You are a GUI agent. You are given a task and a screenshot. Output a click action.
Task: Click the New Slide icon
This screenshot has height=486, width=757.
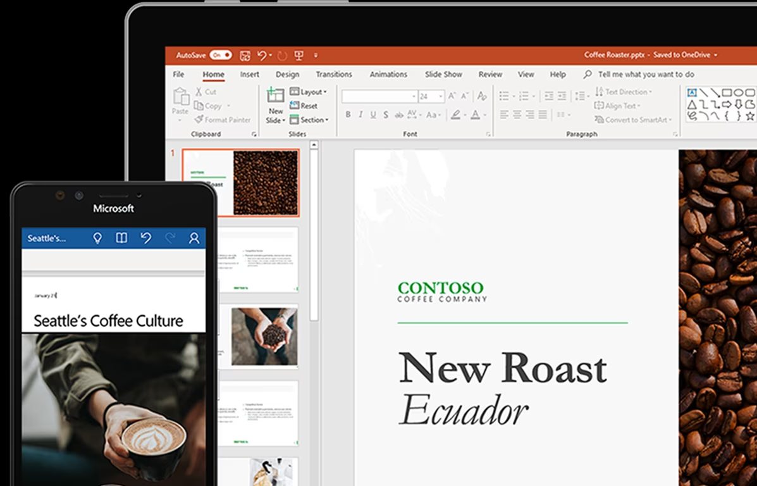click(276, 95)
